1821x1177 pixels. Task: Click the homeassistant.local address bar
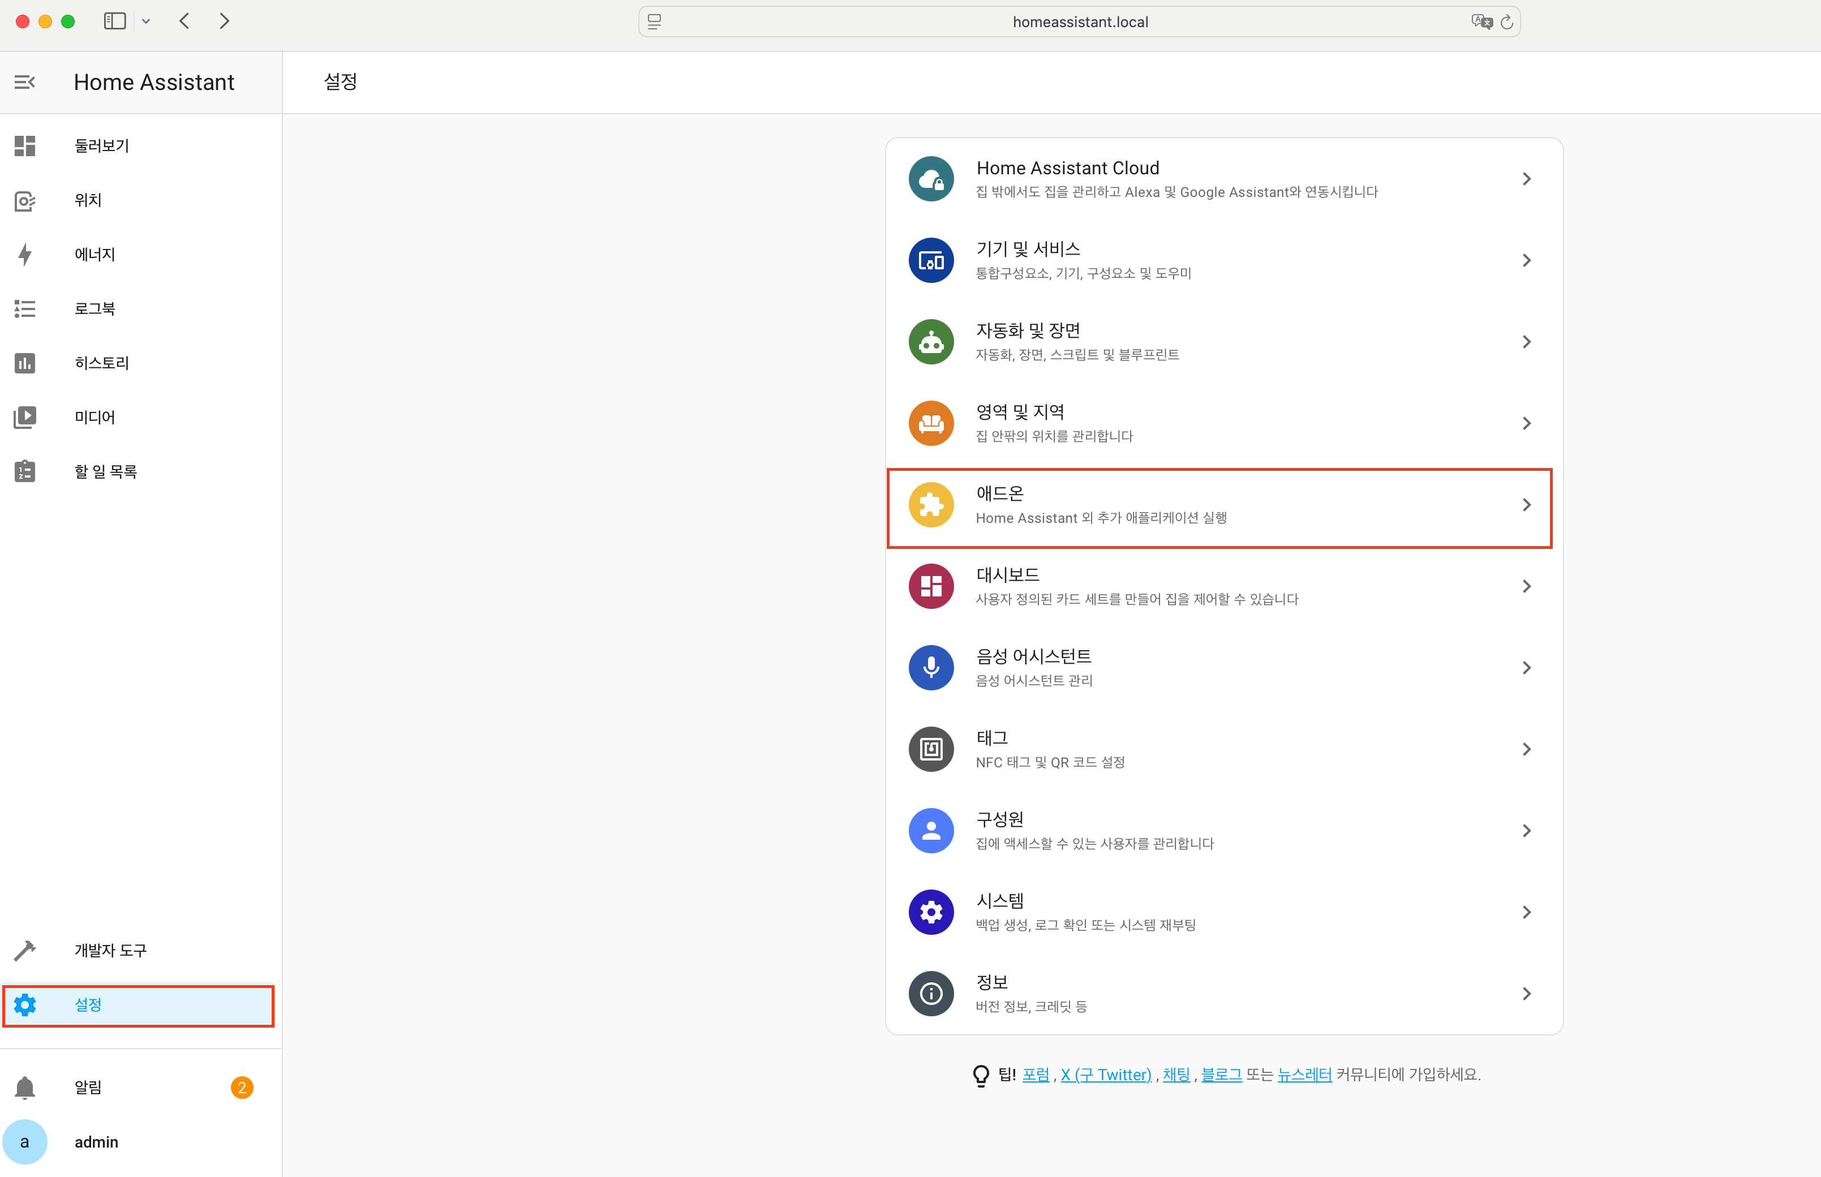[x=1079, y=22]
